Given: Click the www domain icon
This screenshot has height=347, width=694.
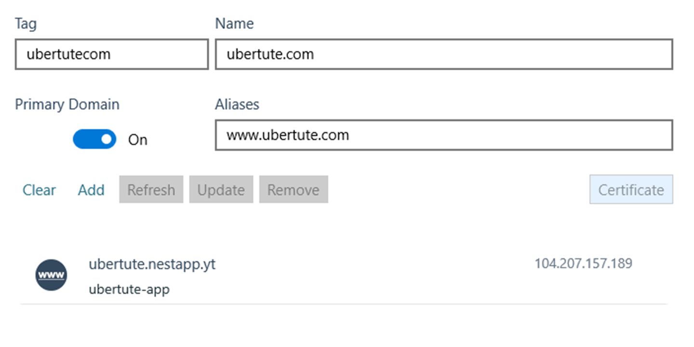Looking at the screenshot, I should [51, 275].
